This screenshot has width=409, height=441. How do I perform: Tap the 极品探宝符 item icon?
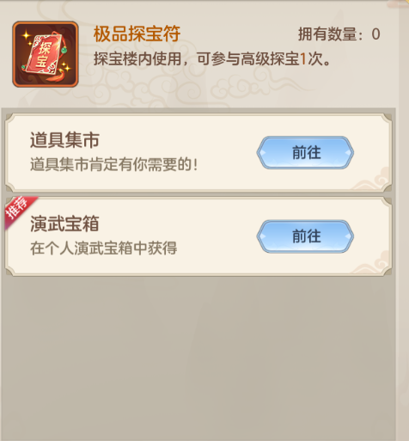[x=46, y=54]
